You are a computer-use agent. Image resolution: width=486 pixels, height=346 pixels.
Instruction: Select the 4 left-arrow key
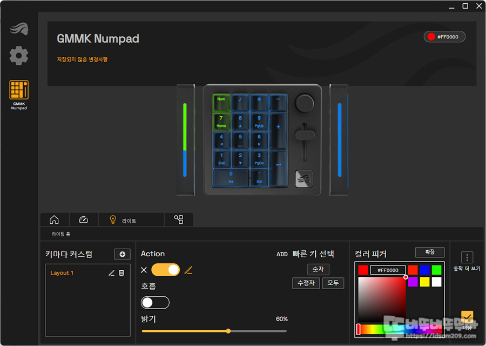[221, 140]
